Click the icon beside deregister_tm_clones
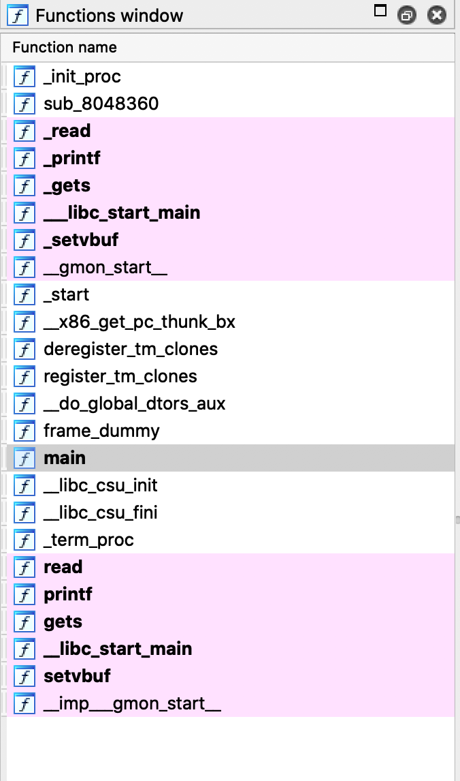460x781 pixels. point(24,349)
